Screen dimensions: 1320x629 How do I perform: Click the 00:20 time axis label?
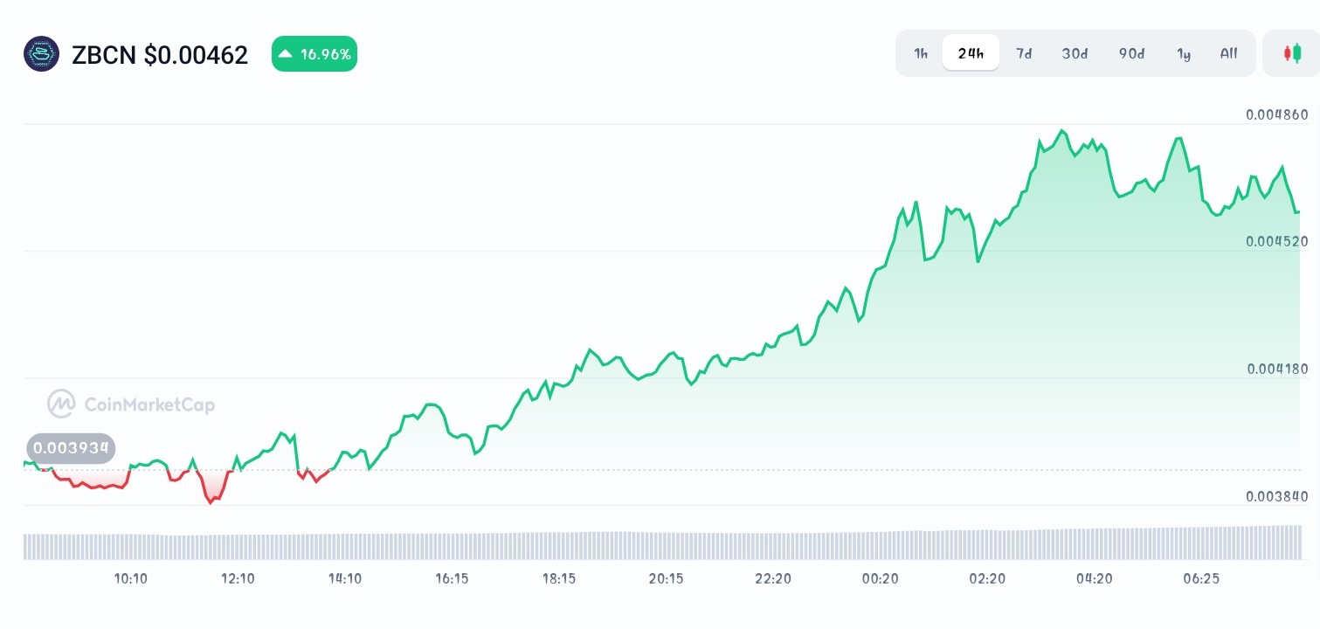(x=881, y=578)
